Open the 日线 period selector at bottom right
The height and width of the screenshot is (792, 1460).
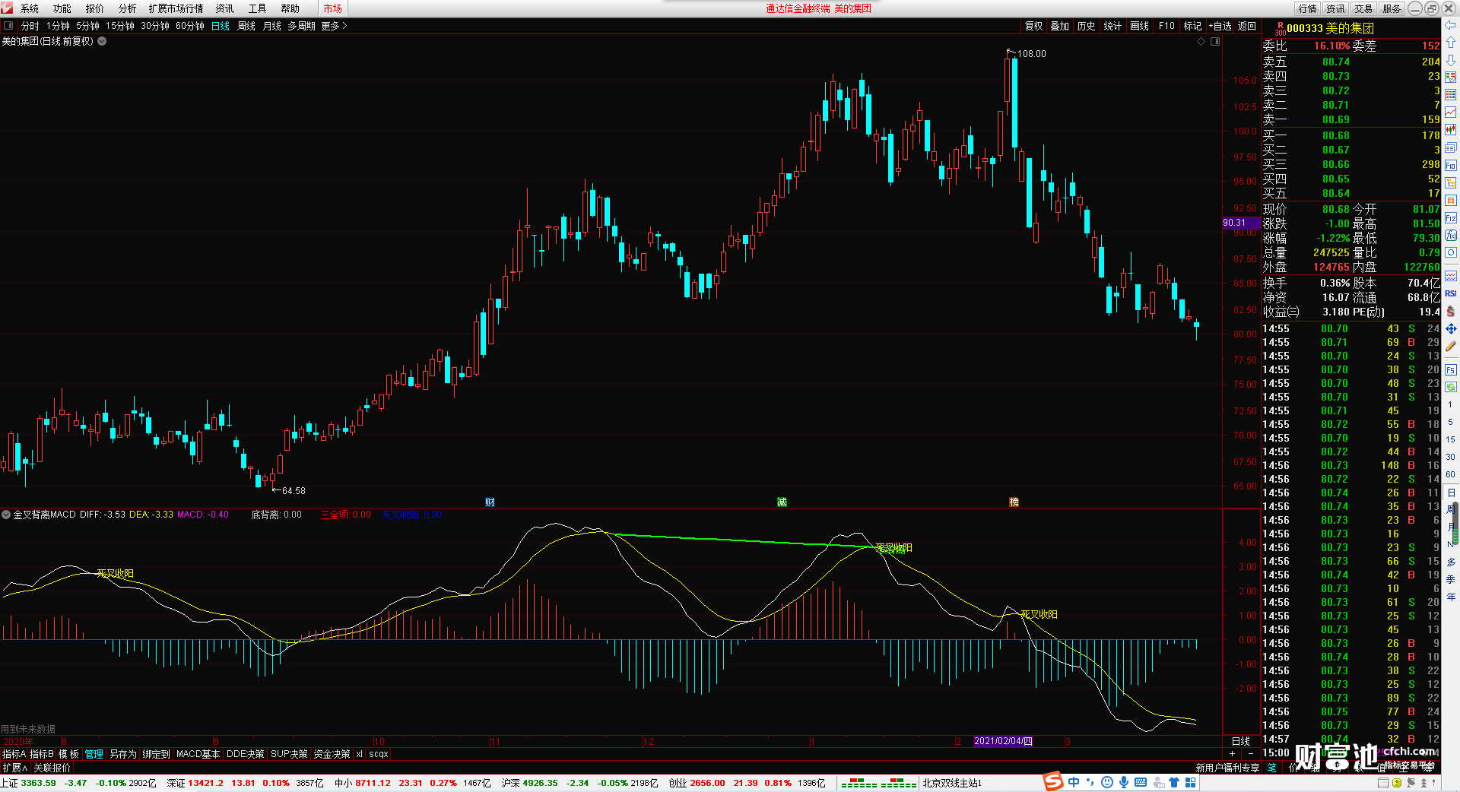[x=1241, y=741]
